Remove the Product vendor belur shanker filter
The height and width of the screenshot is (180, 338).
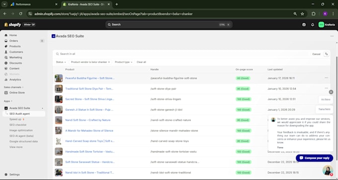(x=109, y=62)
